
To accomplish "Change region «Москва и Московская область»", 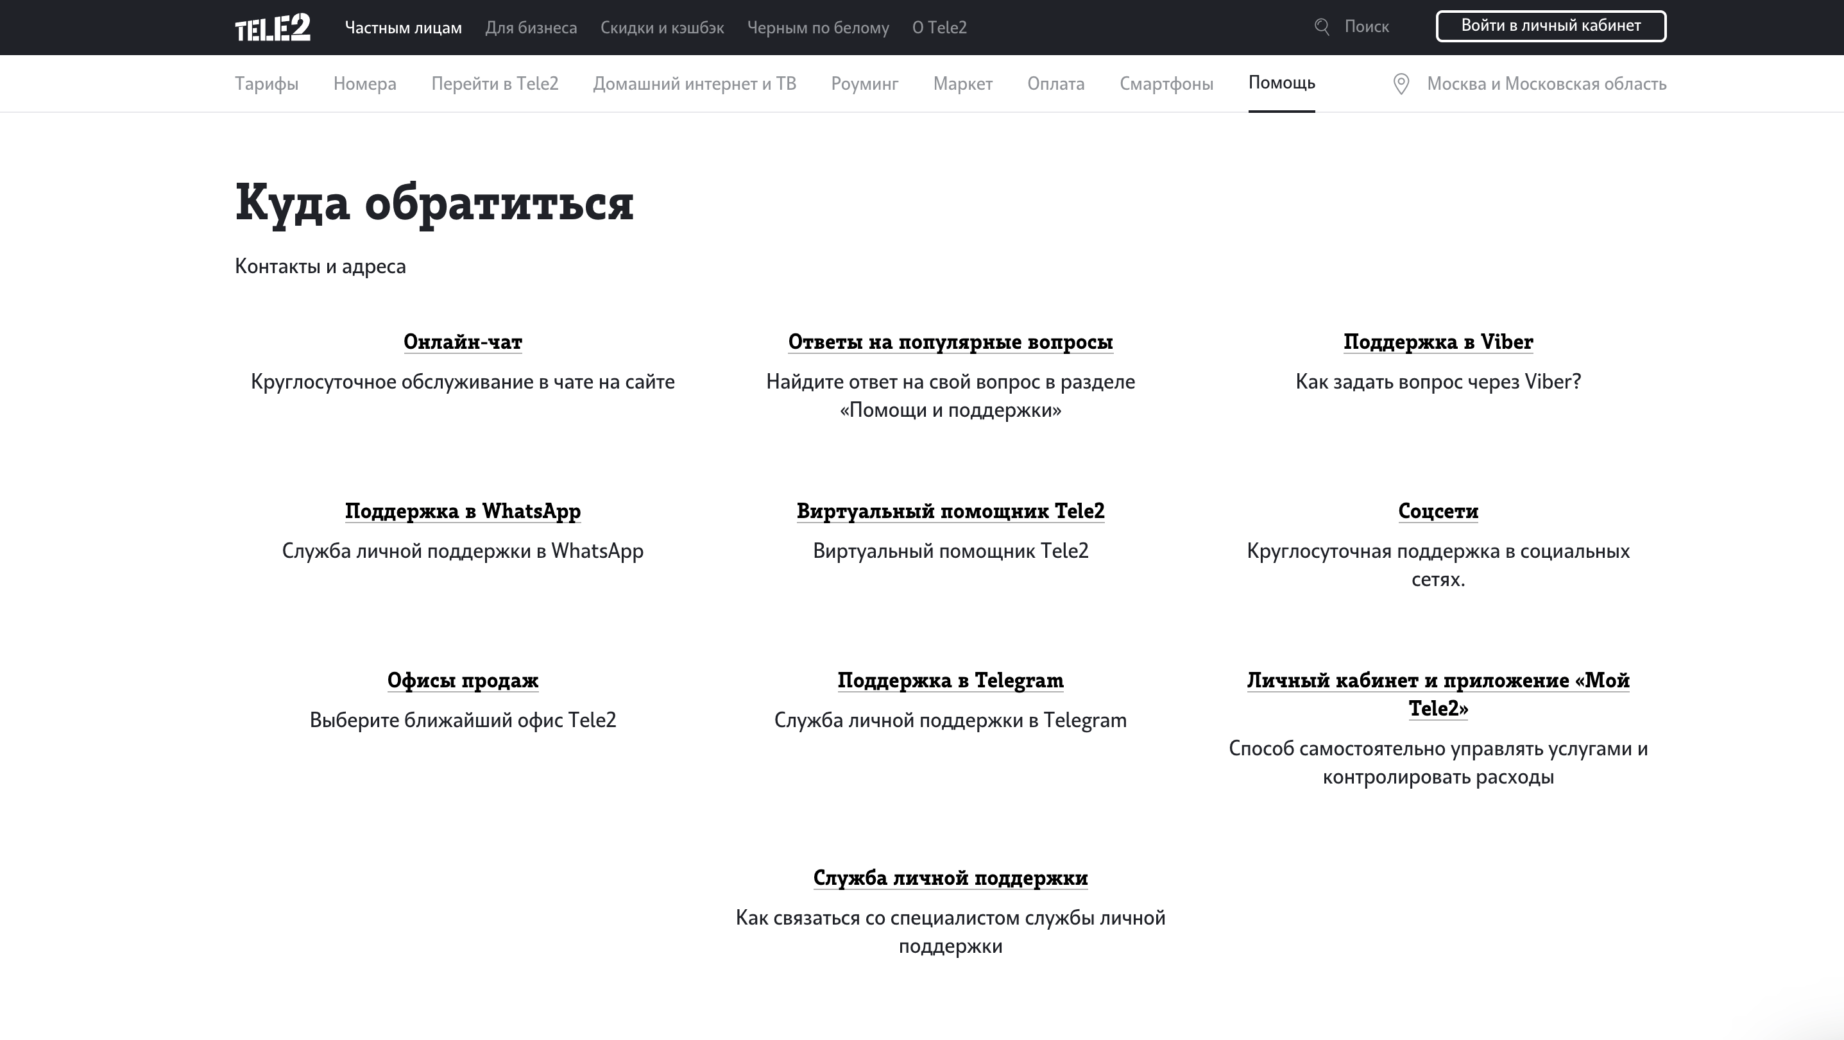I will point(1545,83).
